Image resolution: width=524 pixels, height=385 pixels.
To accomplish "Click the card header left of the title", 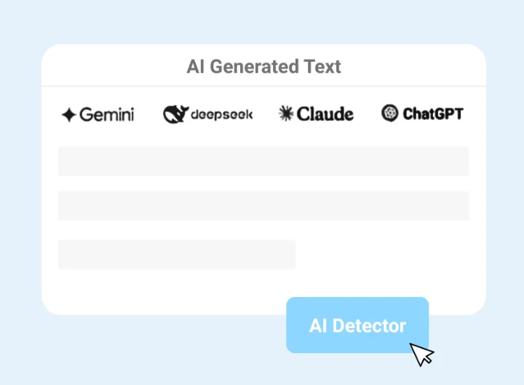I will coord(109,67).
